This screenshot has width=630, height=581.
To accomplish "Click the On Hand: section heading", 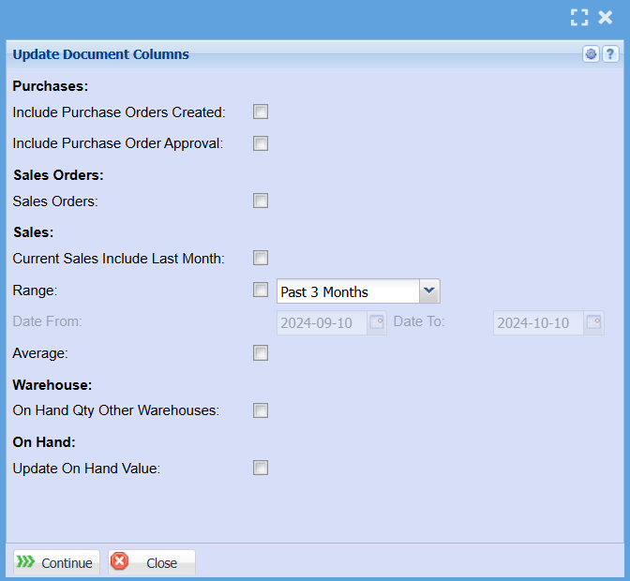I will (44, 442).
